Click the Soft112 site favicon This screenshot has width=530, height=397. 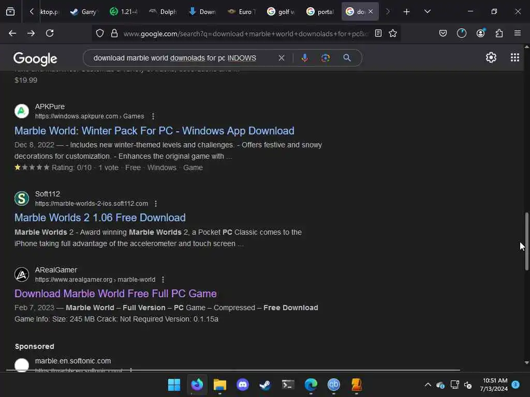click(x=22, y=198)
